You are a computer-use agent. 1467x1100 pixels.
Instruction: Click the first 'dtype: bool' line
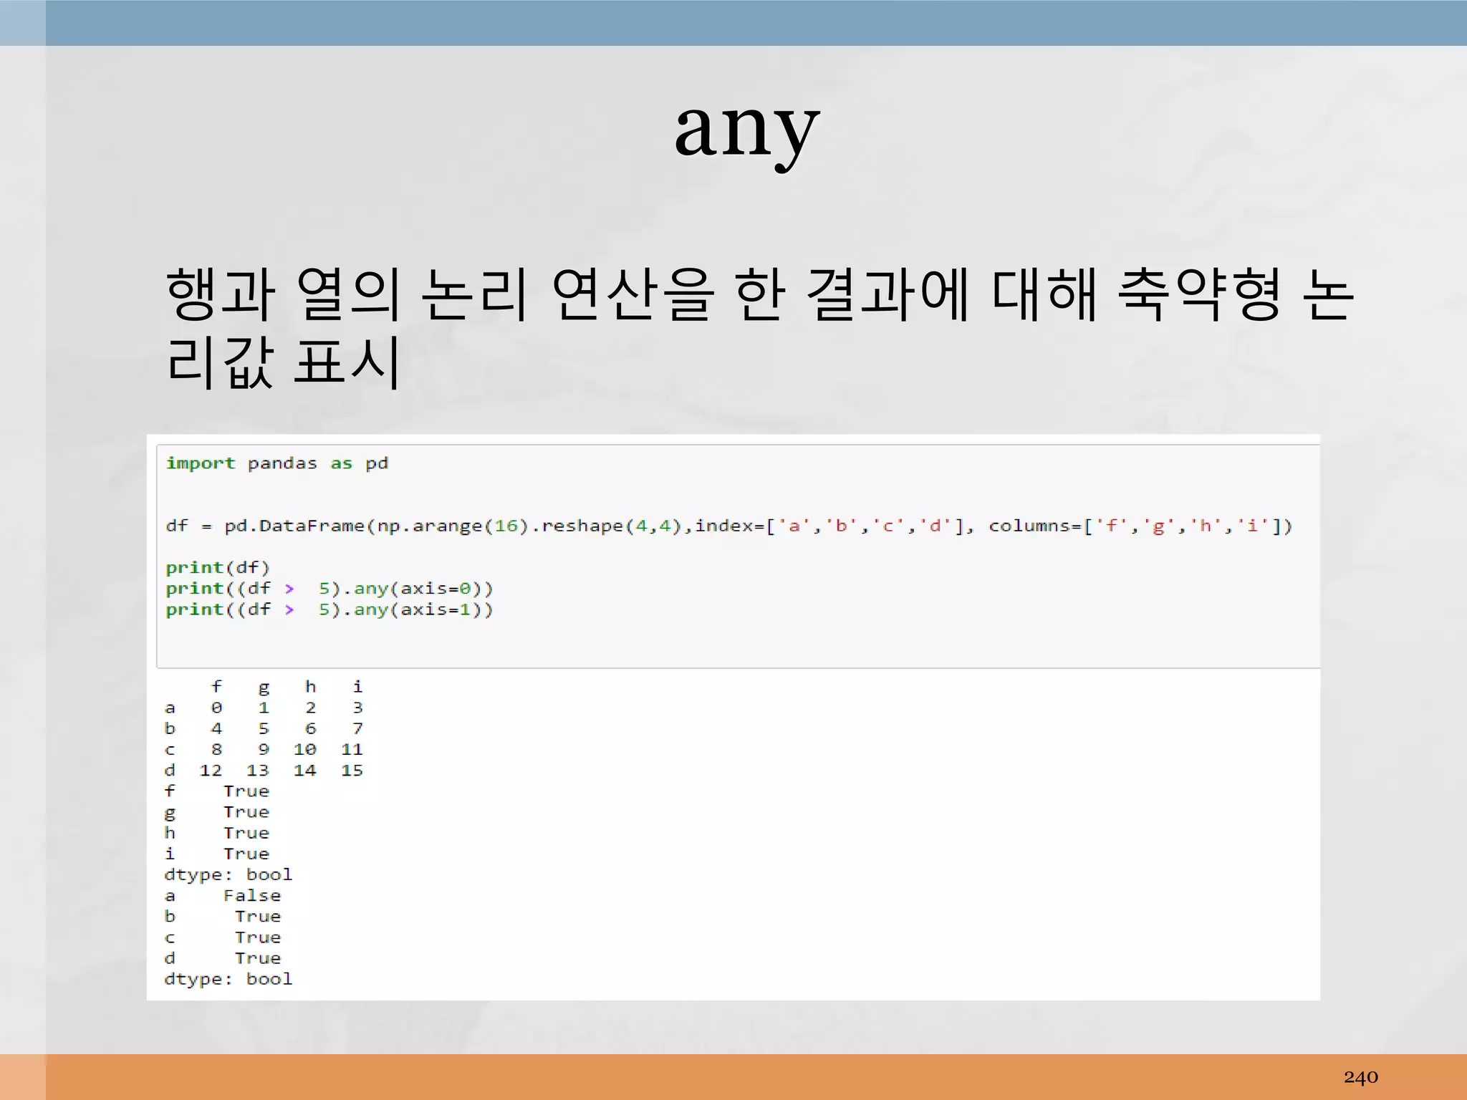229,875
